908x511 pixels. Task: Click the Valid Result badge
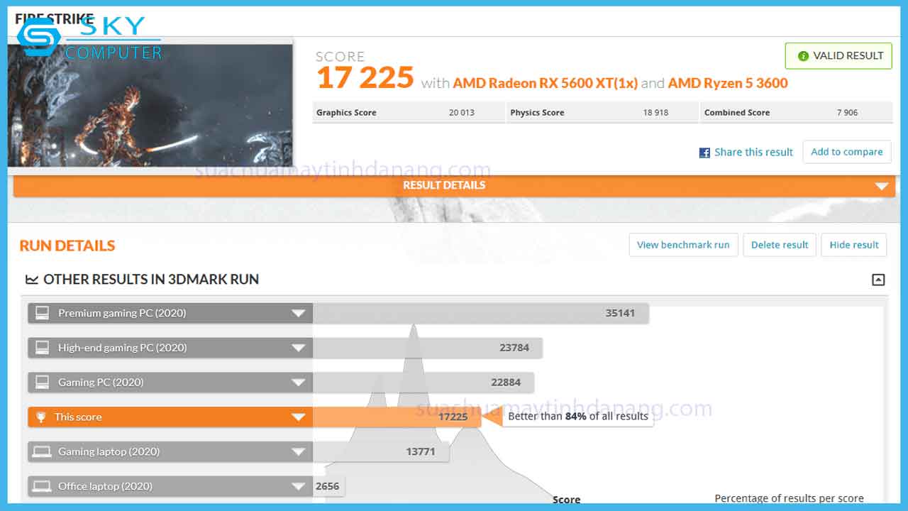[838, 56]
